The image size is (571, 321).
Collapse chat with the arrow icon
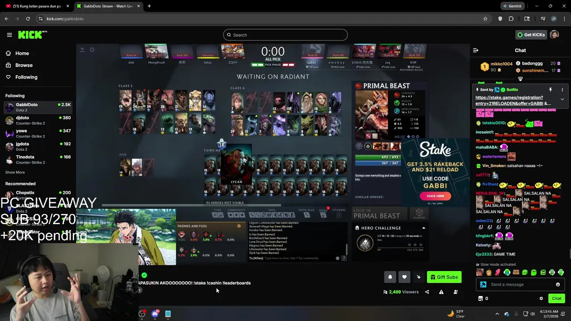476,50
